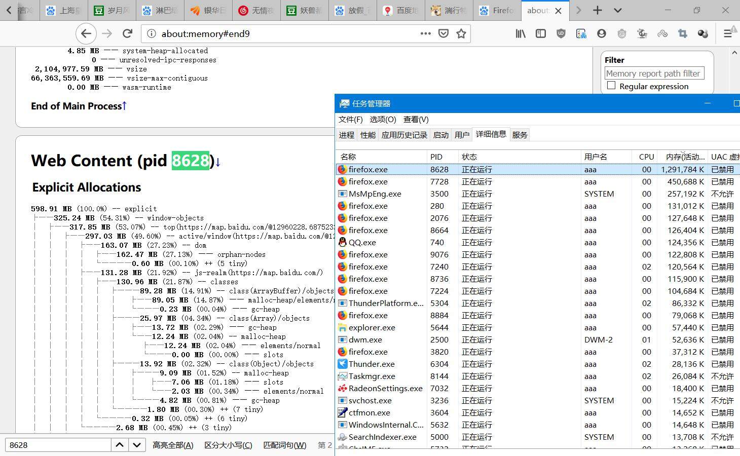The width and height of the screenshot is (740, 456).
Task: Sort processes by 用户名 column header
Action: [606, 157]
